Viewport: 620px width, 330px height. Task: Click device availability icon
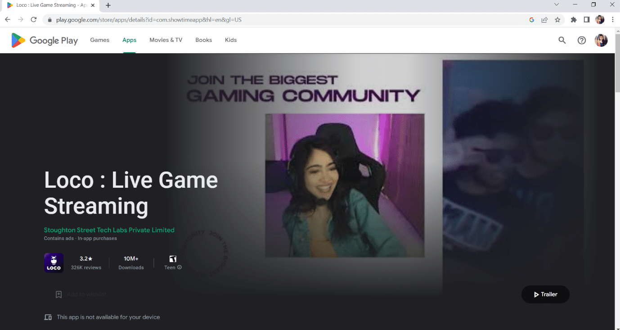48,317
